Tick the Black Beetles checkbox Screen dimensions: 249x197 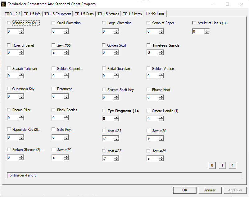(53, 110)
